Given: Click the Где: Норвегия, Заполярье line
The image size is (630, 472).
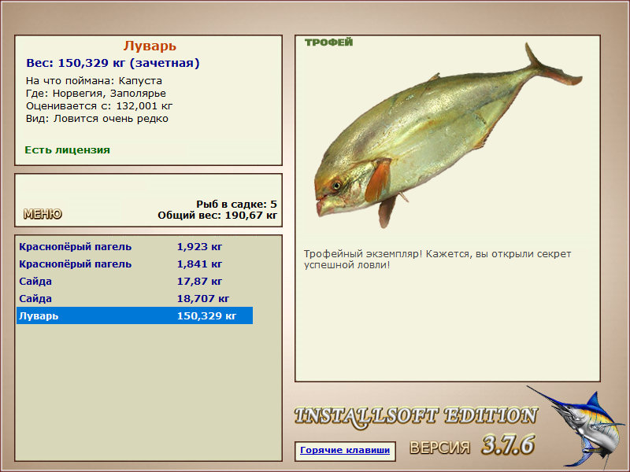Looking at the screenshot, I should pos(96,94).
